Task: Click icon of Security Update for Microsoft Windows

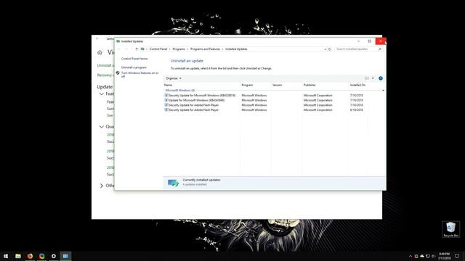Action: click(166, 95)
